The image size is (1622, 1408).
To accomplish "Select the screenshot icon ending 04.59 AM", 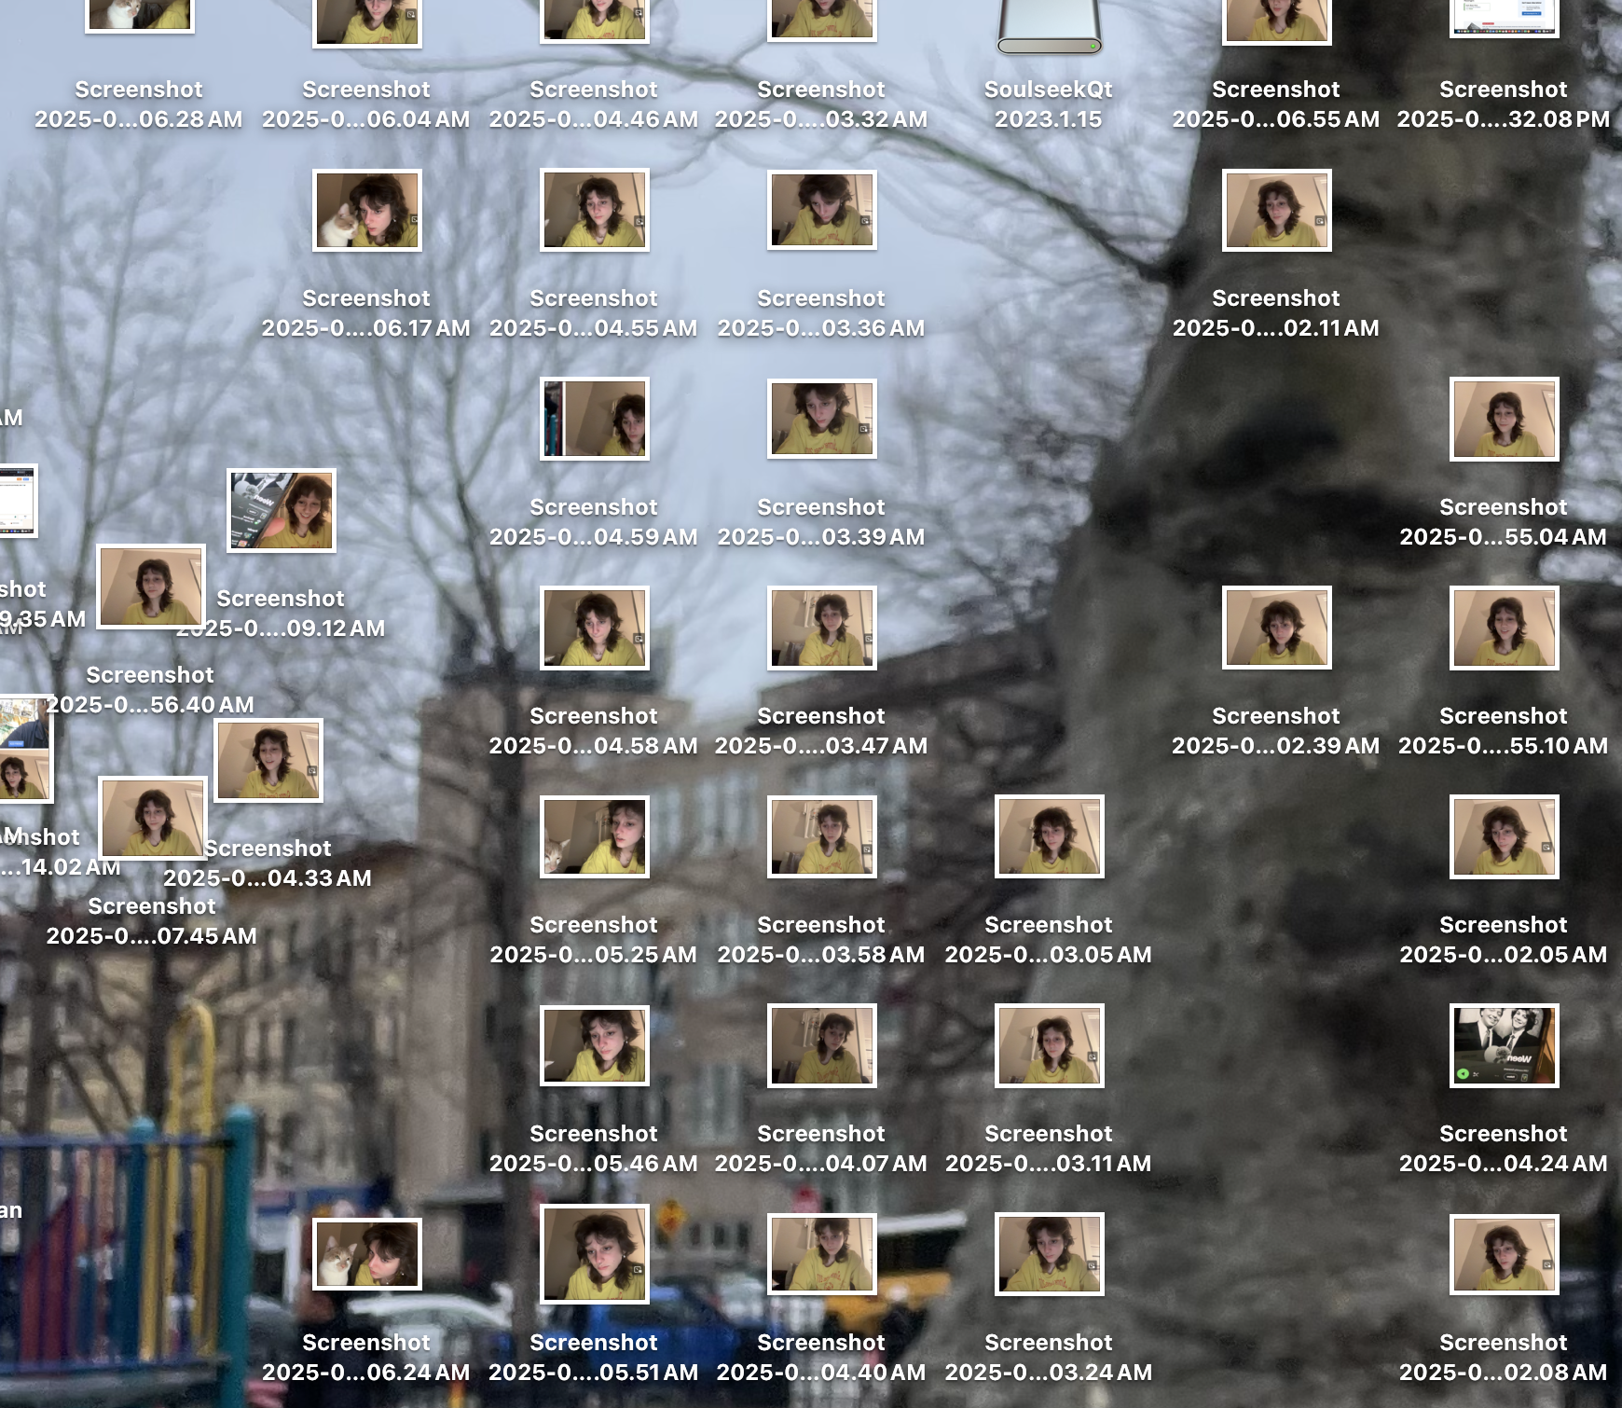I will click(594, 419).
